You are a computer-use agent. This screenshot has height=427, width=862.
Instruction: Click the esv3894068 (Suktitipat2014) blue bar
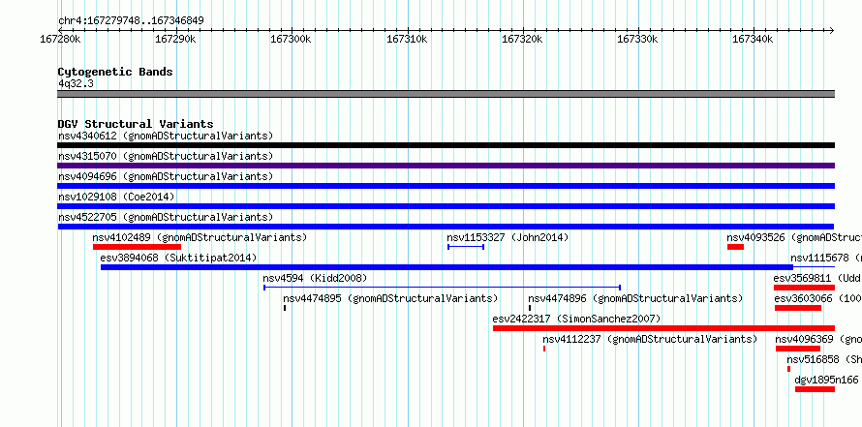tap(446, 267)
